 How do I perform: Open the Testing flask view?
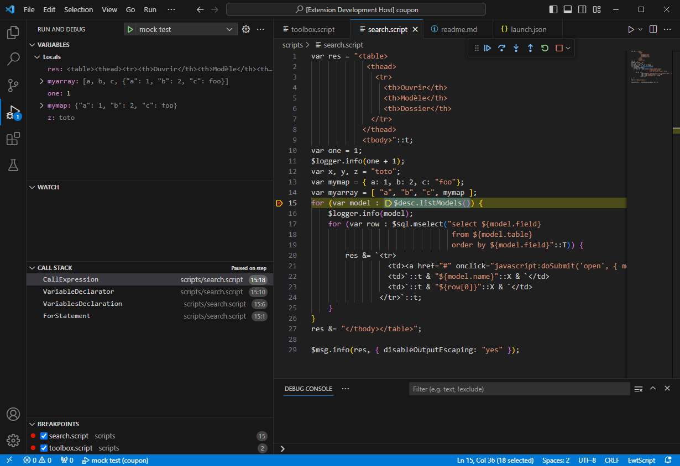pyautogui.click(x=13, y=165)
